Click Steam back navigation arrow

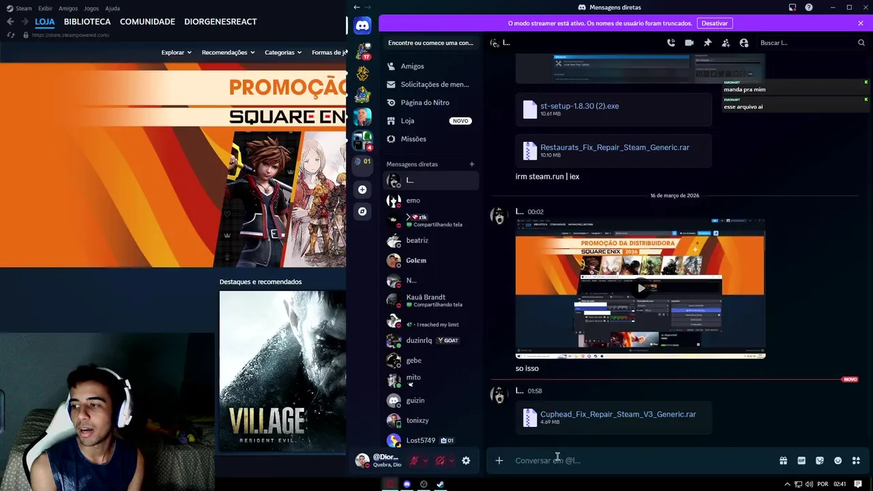pos(10,22)
